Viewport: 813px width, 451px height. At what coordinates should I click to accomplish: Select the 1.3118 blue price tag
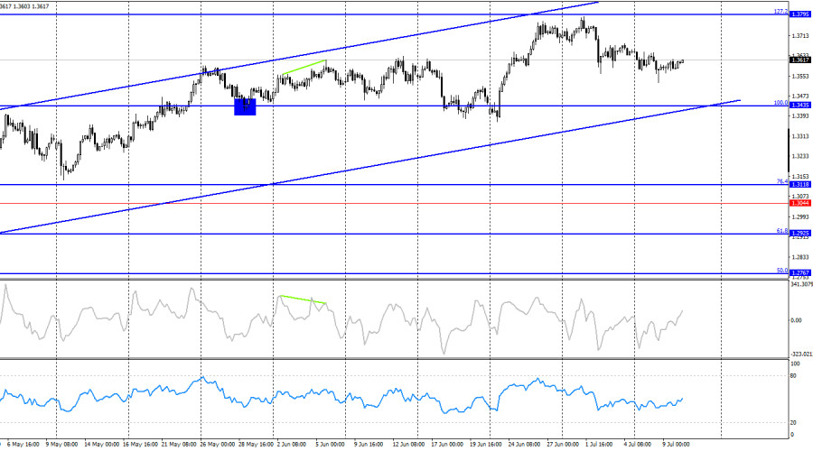click(x=800, y=184)
